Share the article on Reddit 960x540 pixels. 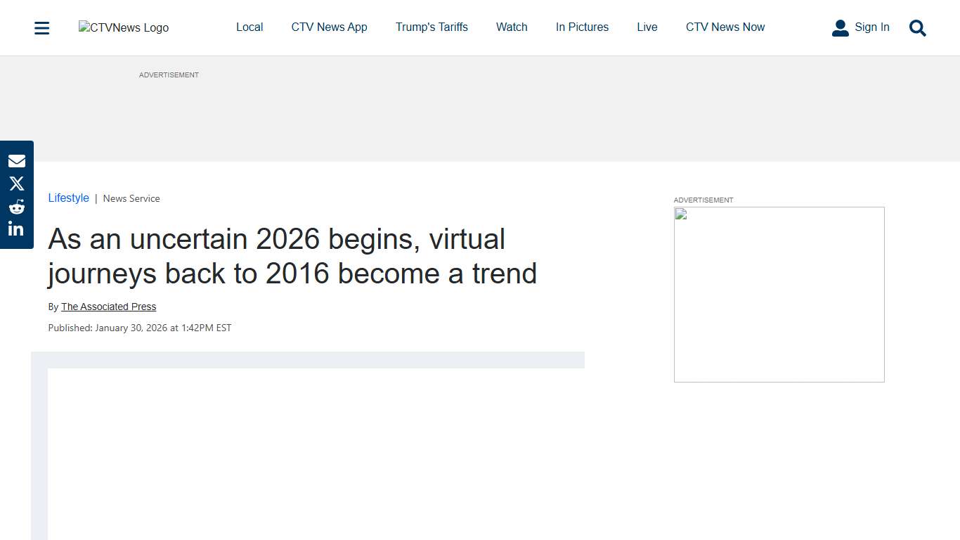point(17,206)
